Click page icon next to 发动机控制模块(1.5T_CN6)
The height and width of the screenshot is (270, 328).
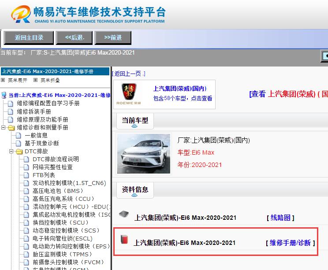(26, 183)
